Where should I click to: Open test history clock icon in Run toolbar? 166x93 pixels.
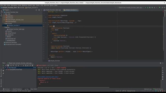tap(26, 65)
